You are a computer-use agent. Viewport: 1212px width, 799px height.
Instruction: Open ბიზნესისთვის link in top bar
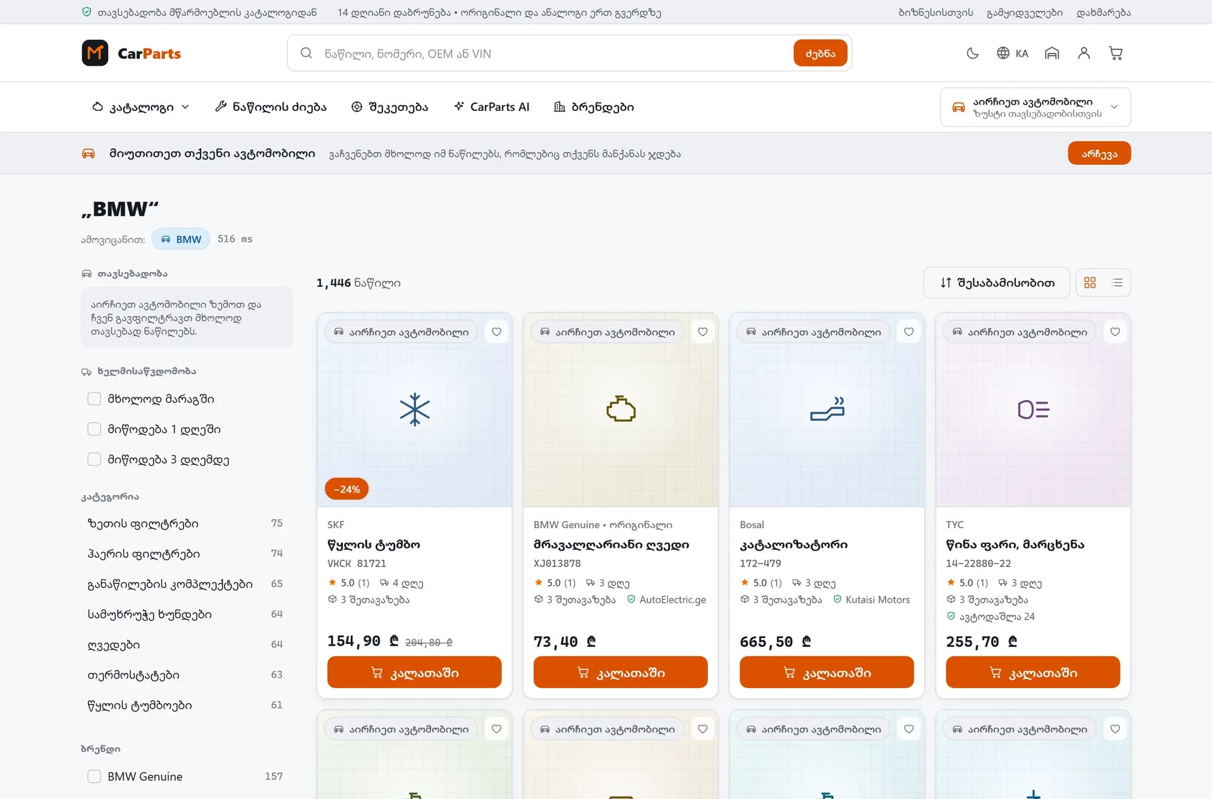936,12
